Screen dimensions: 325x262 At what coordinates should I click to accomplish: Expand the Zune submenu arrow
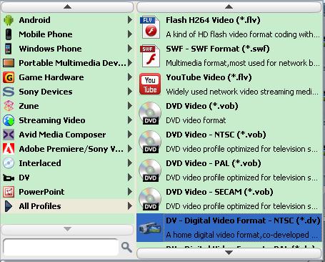(x=130, y=106)
